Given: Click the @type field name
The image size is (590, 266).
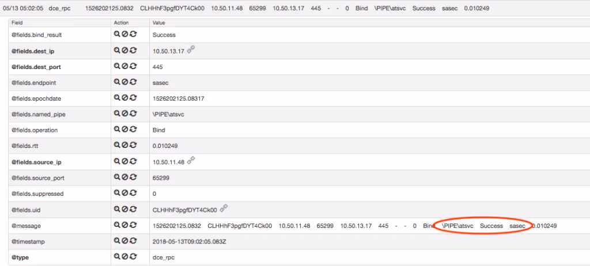Looking at the screenshot, I should (x=20, y=257).
